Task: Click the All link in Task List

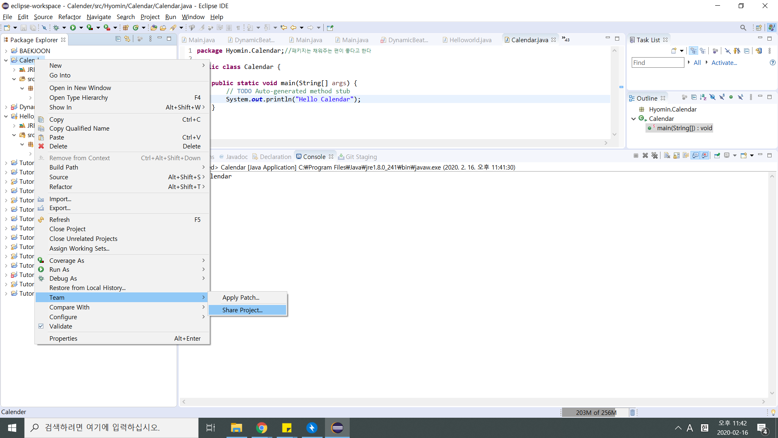Action: 697,62
